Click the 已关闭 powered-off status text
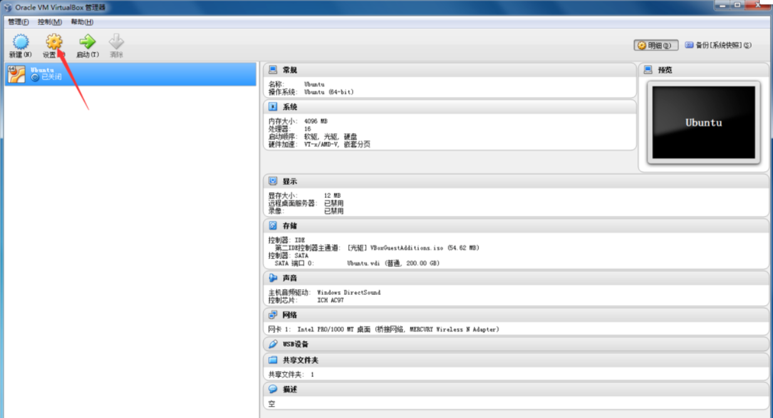This screenshot has height=418, width=773. [51, 78]
